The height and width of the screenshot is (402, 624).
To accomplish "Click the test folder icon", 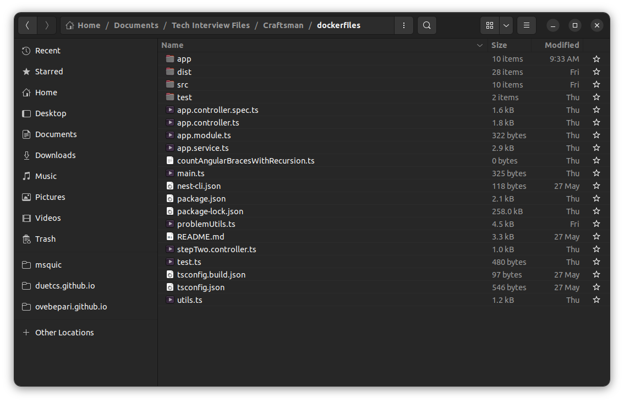I will pos(170,97).
